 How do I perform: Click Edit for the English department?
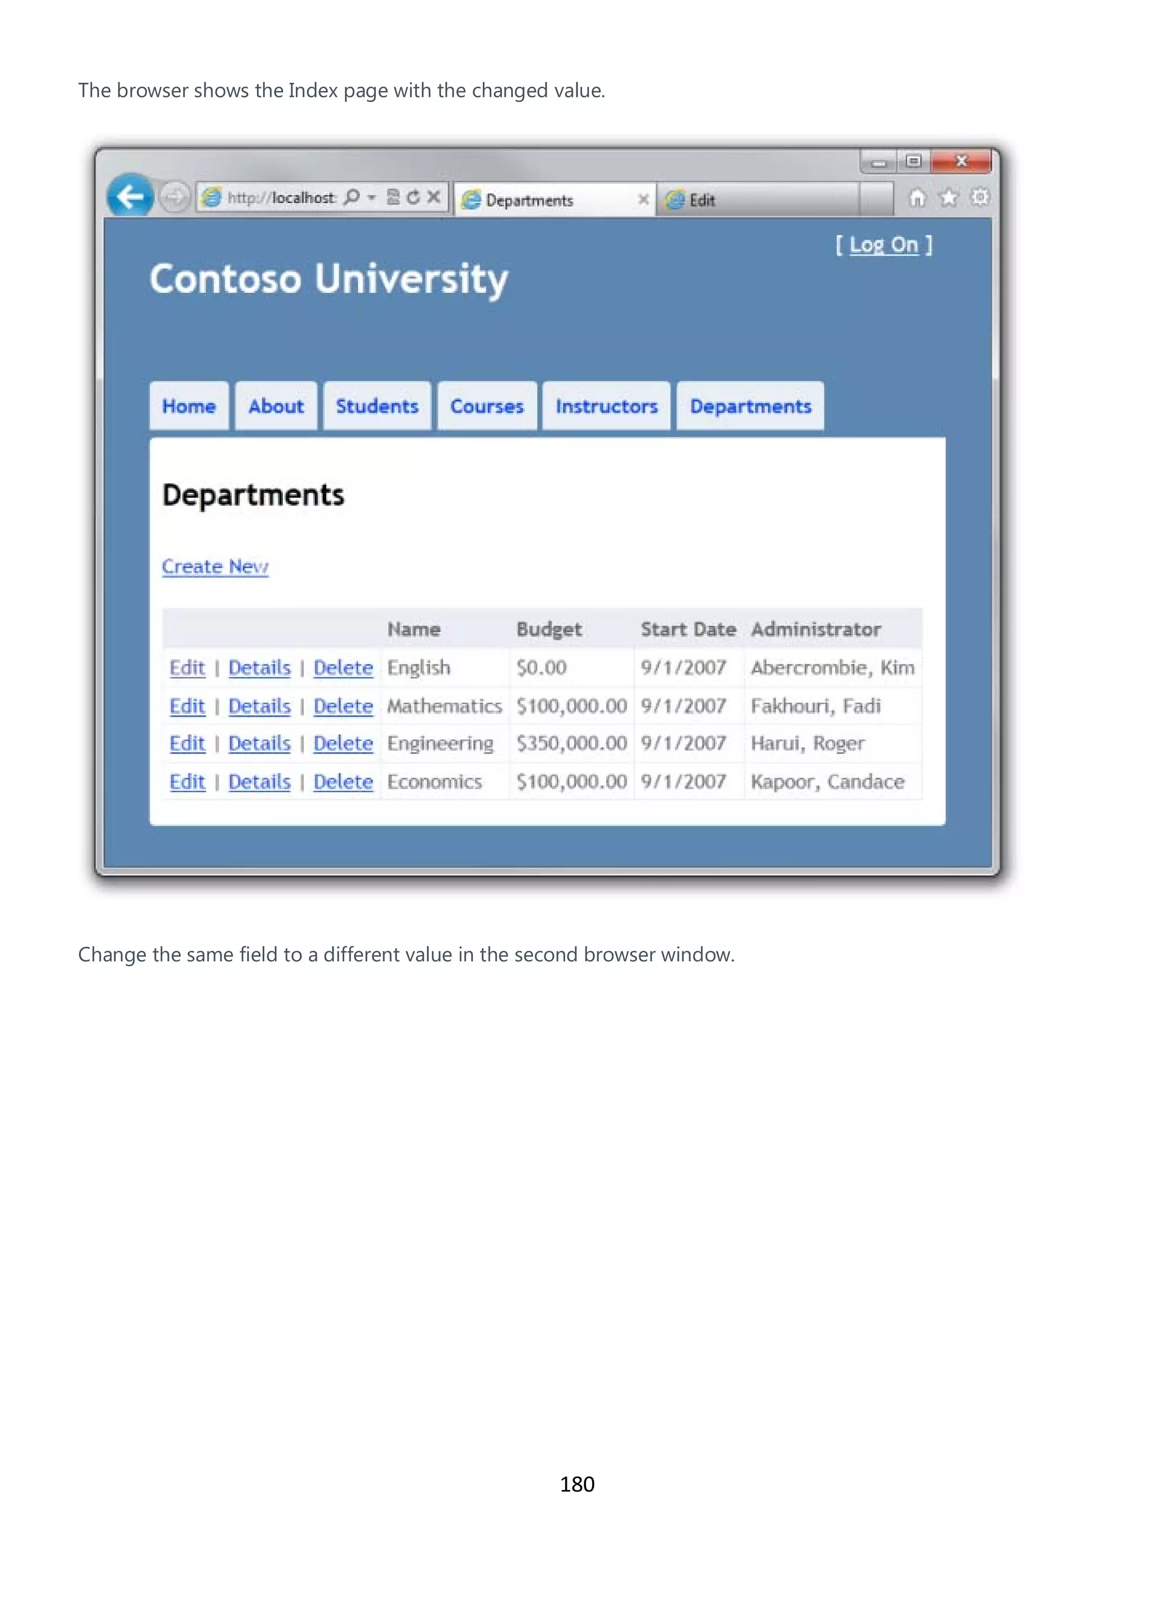pos(188,668)
